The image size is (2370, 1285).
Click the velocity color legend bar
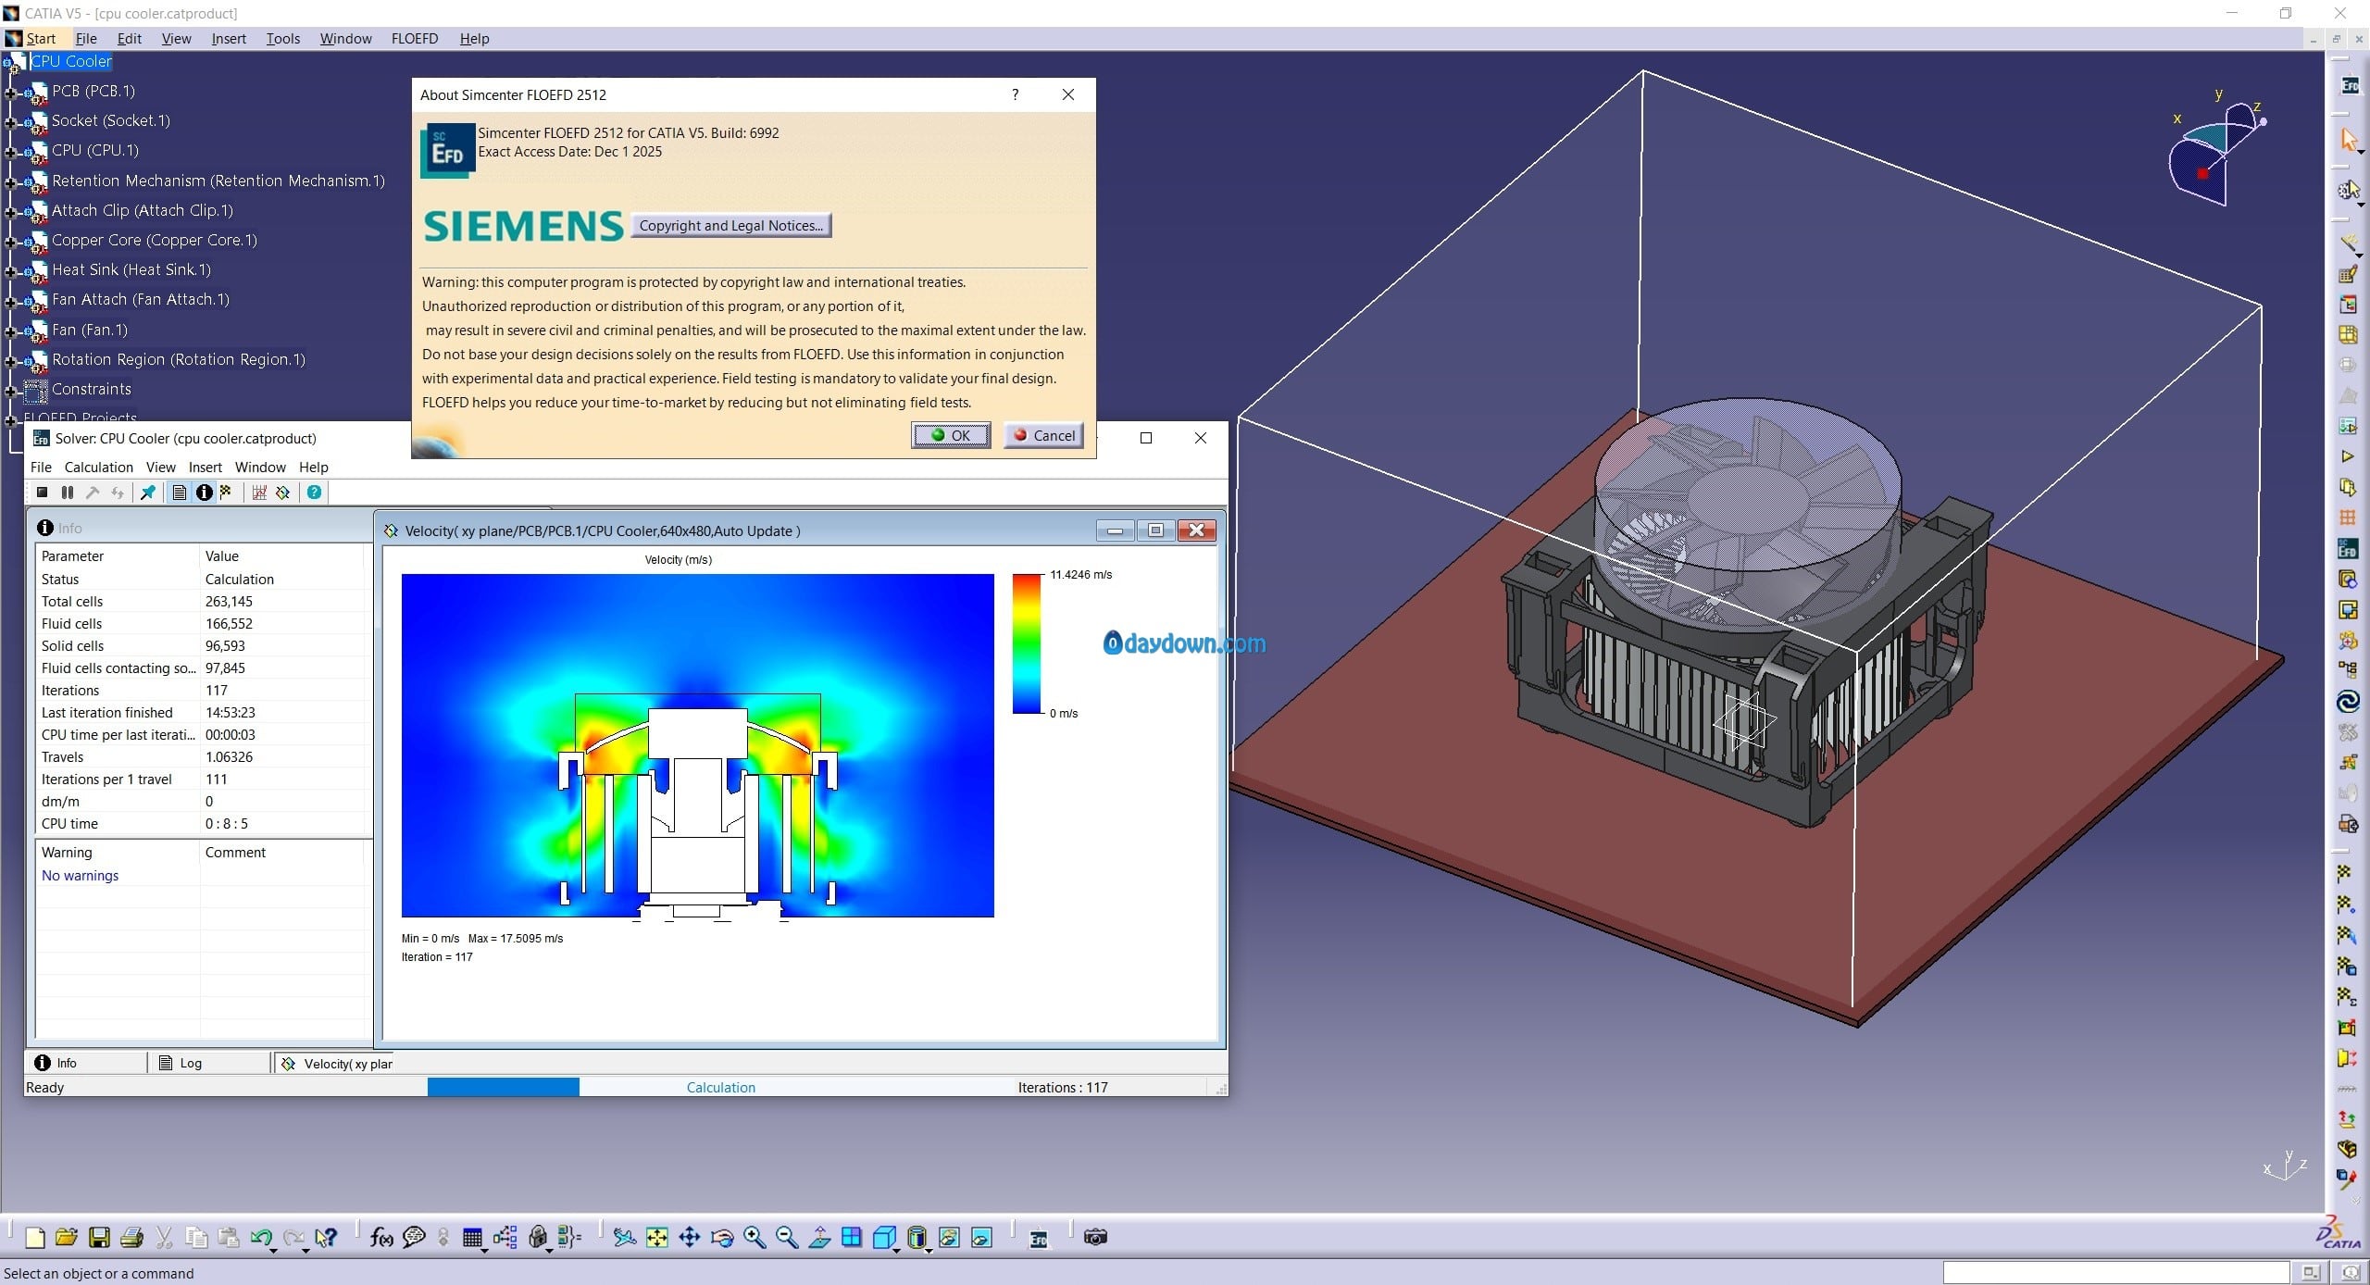[x=1026, y=643]
